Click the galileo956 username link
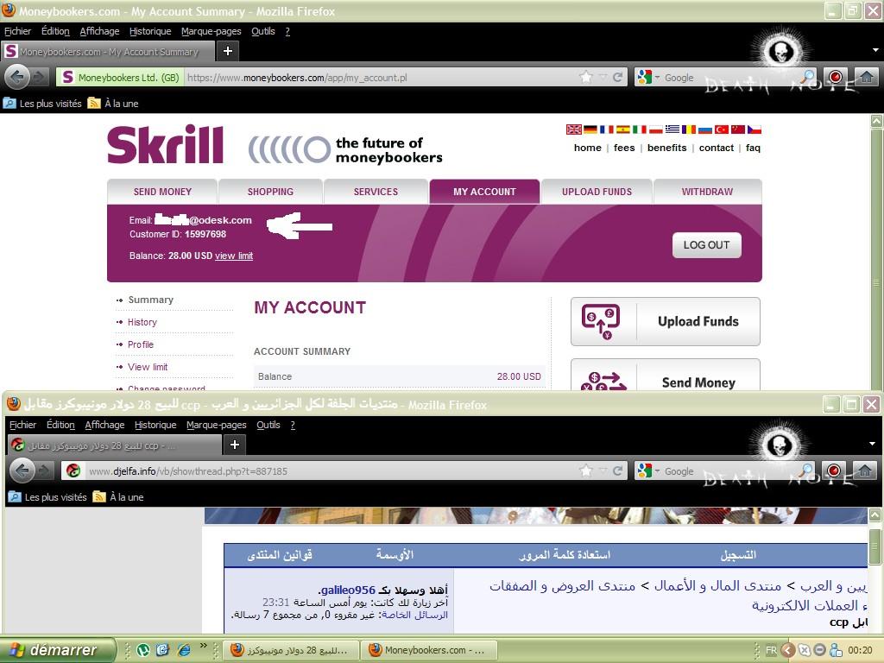 (x=348, y=590)
